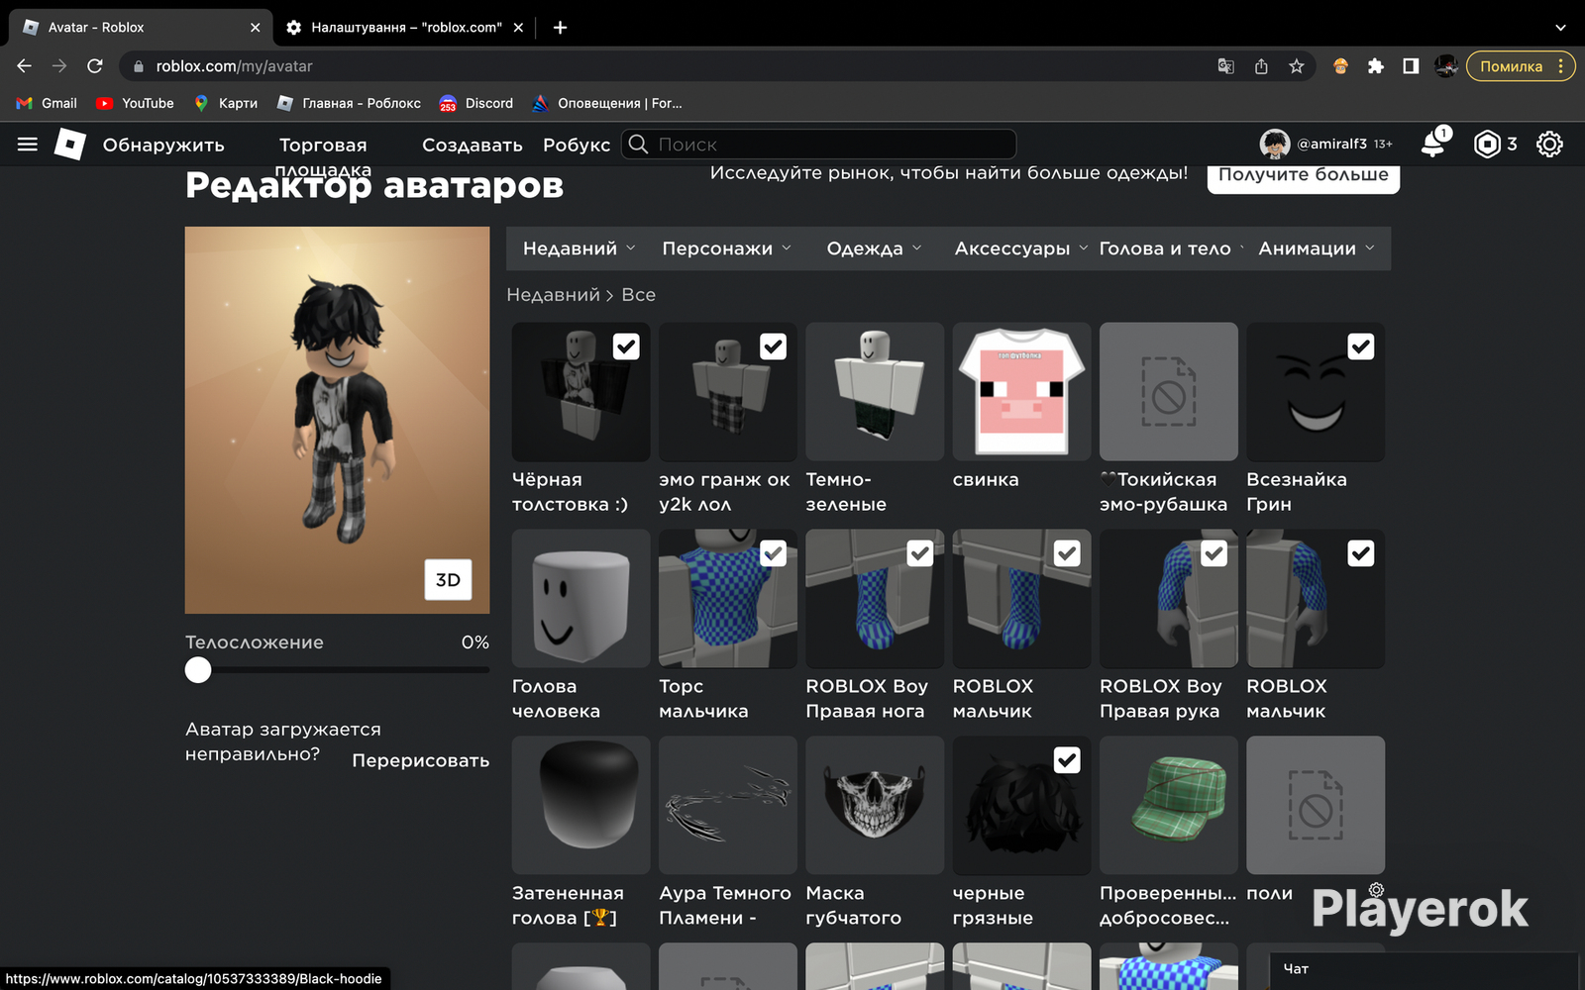Select the green plaid cap thumbnail
1585x990 pixels.
coord(1169,805)
